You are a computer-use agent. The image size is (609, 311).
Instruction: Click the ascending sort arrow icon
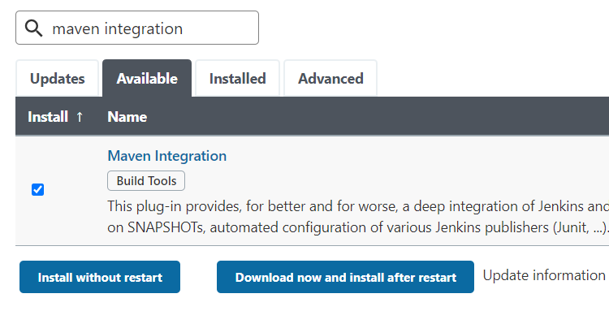[80, 117]
